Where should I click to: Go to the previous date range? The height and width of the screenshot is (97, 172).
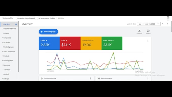coord(163,24)
